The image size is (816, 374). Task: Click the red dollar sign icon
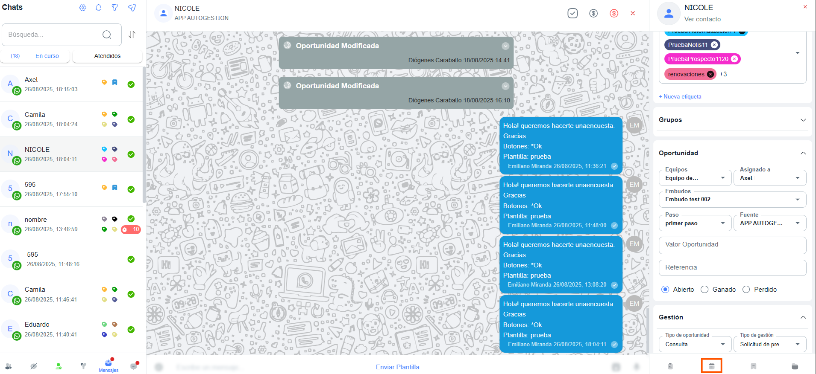coord(614,13)
